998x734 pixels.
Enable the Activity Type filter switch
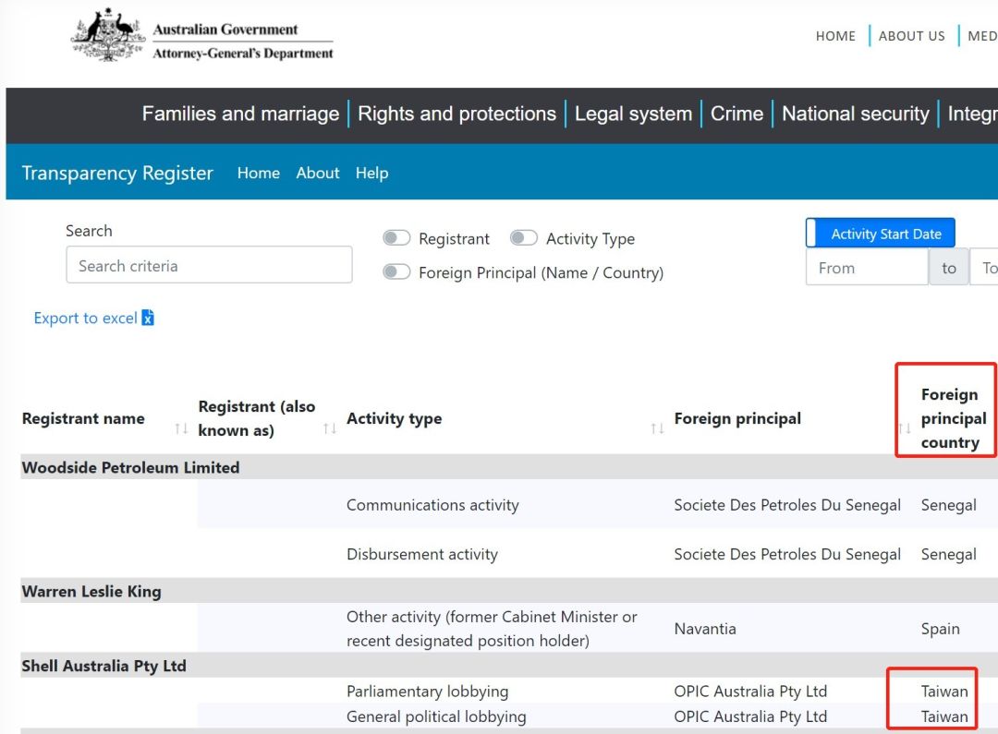coord(524,238)
